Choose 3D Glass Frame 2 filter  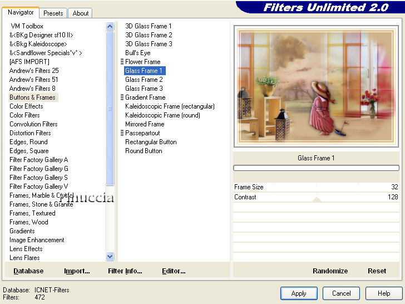149,35
